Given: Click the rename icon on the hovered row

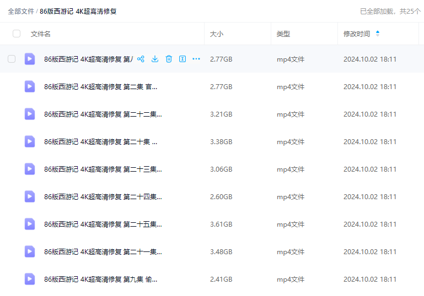Looking at the screenshot, I should click(x=183, y=59).
